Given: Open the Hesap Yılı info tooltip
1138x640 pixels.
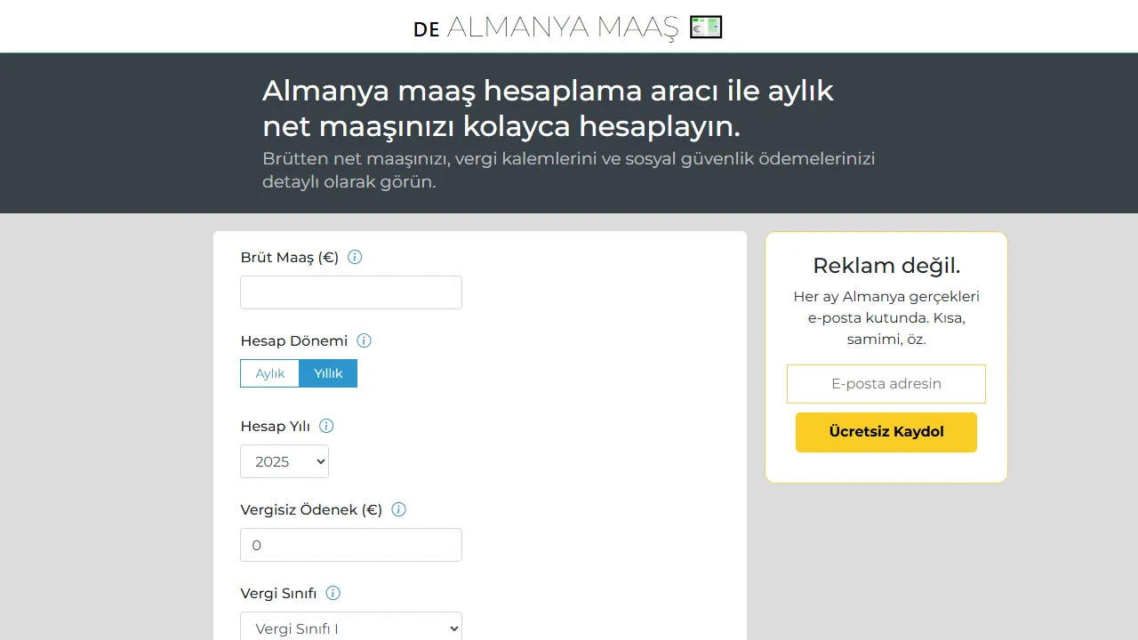Looking at the screenshot, I should [325, 426].
